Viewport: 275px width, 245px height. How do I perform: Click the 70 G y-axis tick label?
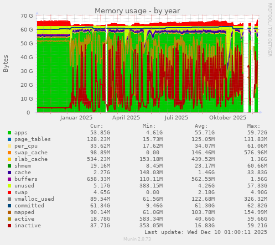(x=27, y=16)
